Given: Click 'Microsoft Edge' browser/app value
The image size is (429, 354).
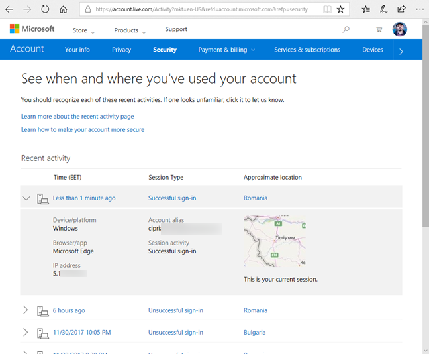Looking at the screenshot, I should (x=73, y=251).
